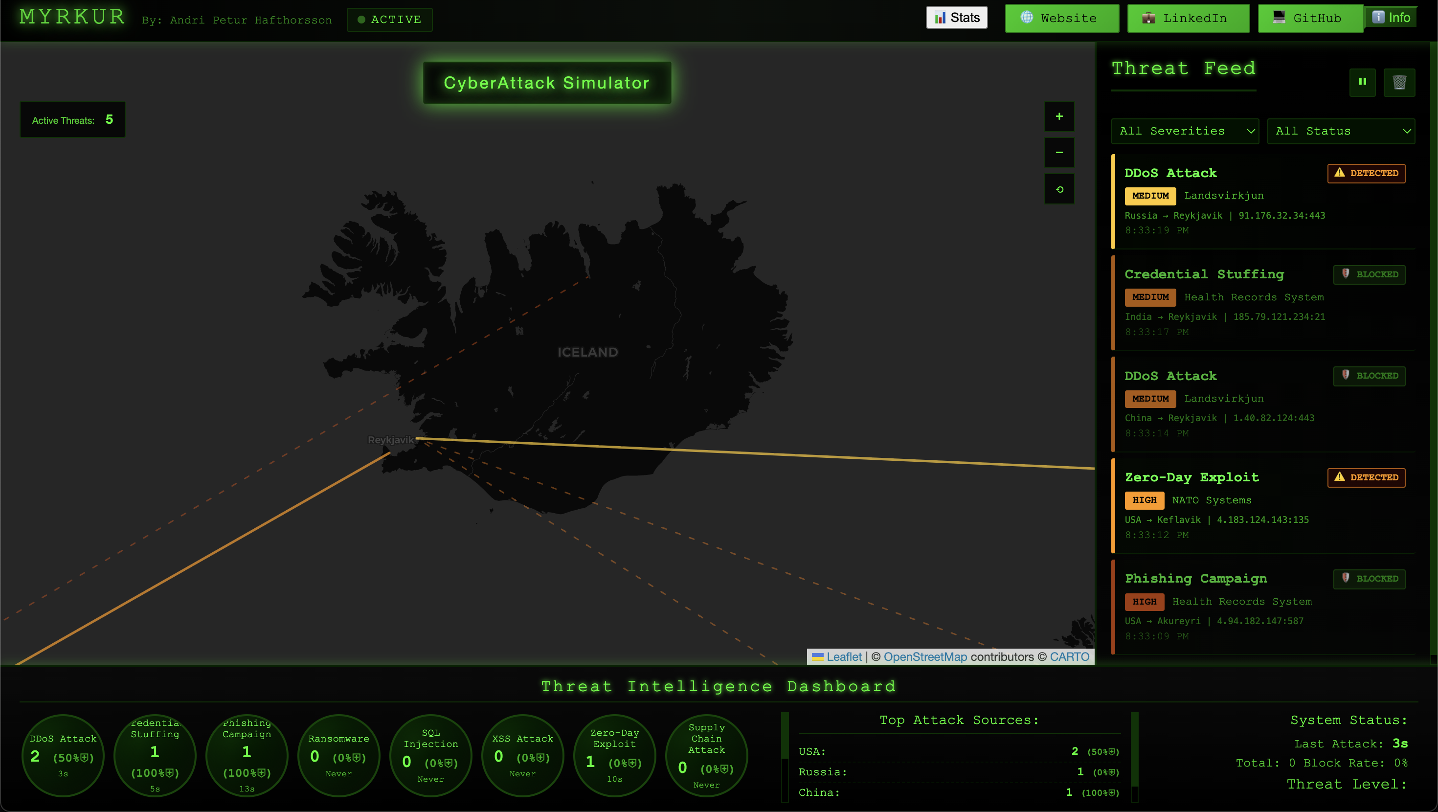The height and width of the screenshot is (812, 1438).
Task: Select the Ransomware stat circle
Action: (x=338, y=756)
